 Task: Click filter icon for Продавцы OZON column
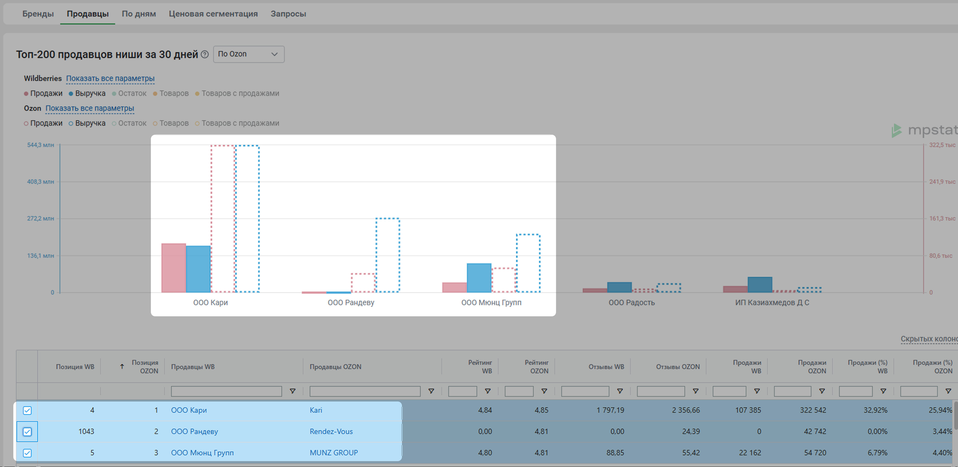coord(431,391)
